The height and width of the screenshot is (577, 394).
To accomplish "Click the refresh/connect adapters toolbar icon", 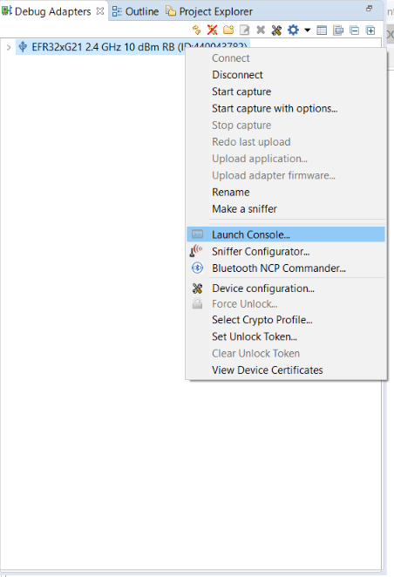I will point(197,30).
